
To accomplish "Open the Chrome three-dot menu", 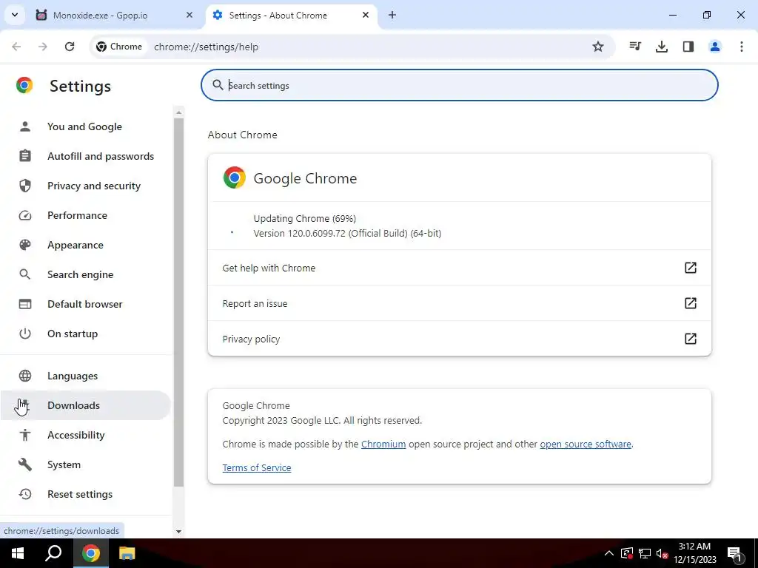I will (x=742, y=47).
